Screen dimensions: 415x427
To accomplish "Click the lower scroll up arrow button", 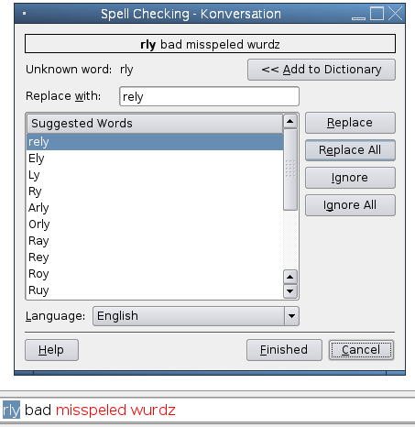I will pos(290,277).
